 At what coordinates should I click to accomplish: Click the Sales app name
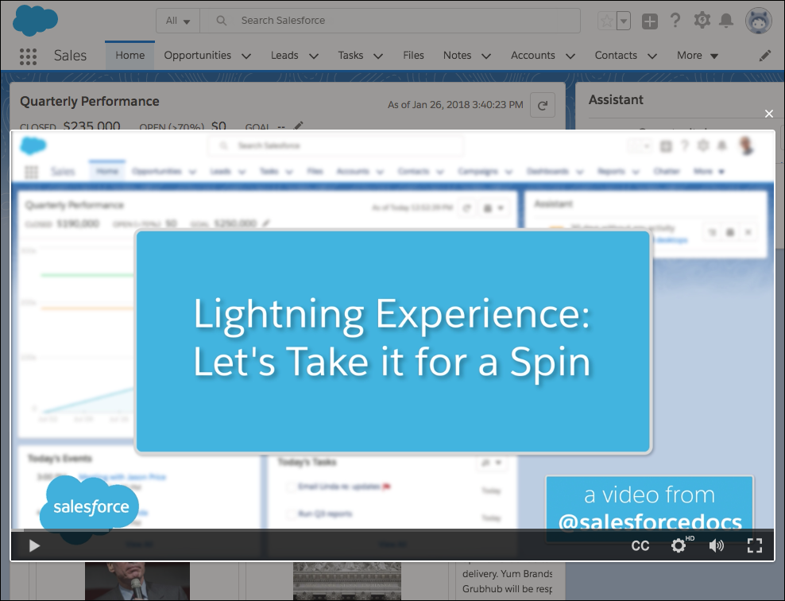coord(70,56)
